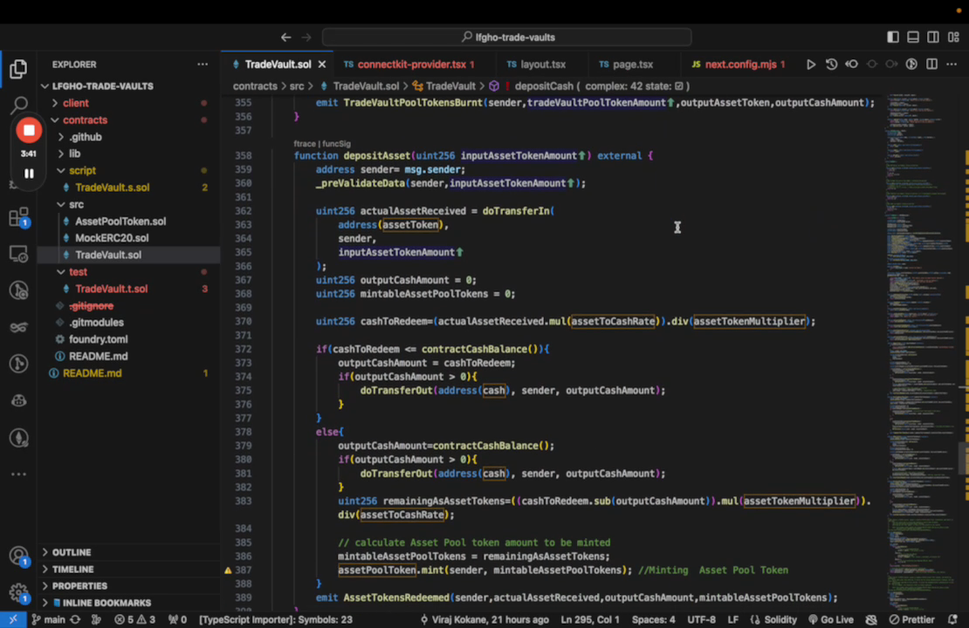Image resolution: width=969 pixels, height=628 pixels.
Task: Stop the screen recording
Action: pos(29,130)
